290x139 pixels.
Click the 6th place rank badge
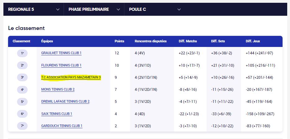click(x=22, y=114)
